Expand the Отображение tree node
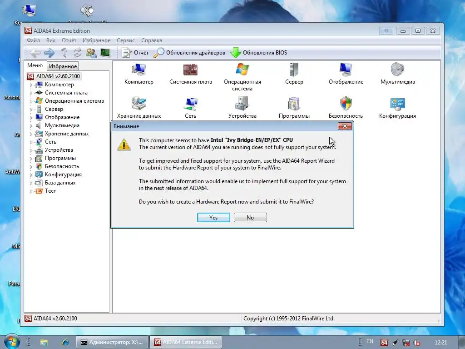Image resolution: width=465 pixels, height=349 pixels. point(31,118)
